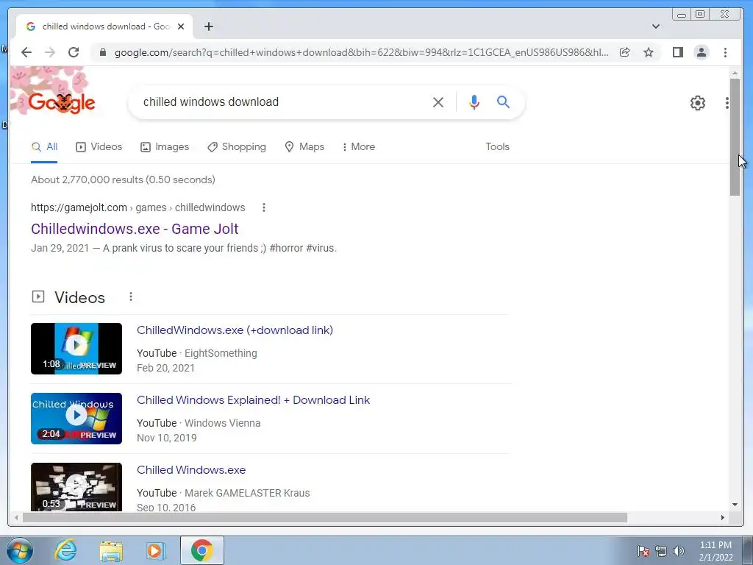Image resolution: width=753 pixels, height=565 pixels.
Task: Open volume speaker tray icon
Action: coord(679,551)
